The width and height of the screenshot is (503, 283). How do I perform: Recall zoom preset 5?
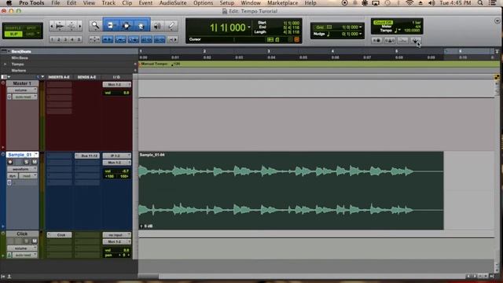79,39
